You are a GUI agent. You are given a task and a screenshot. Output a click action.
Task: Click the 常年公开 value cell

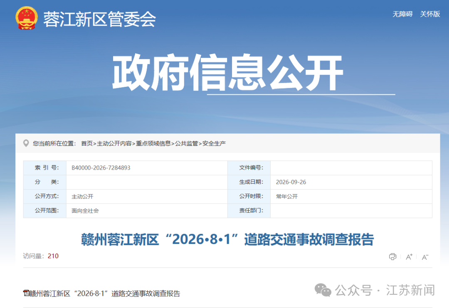tap(351, 196)
